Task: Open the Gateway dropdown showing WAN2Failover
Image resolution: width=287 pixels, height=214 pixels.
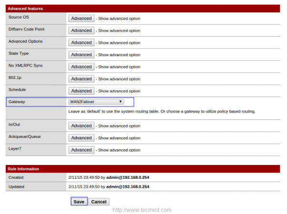Action: click(x=96, y=102)
